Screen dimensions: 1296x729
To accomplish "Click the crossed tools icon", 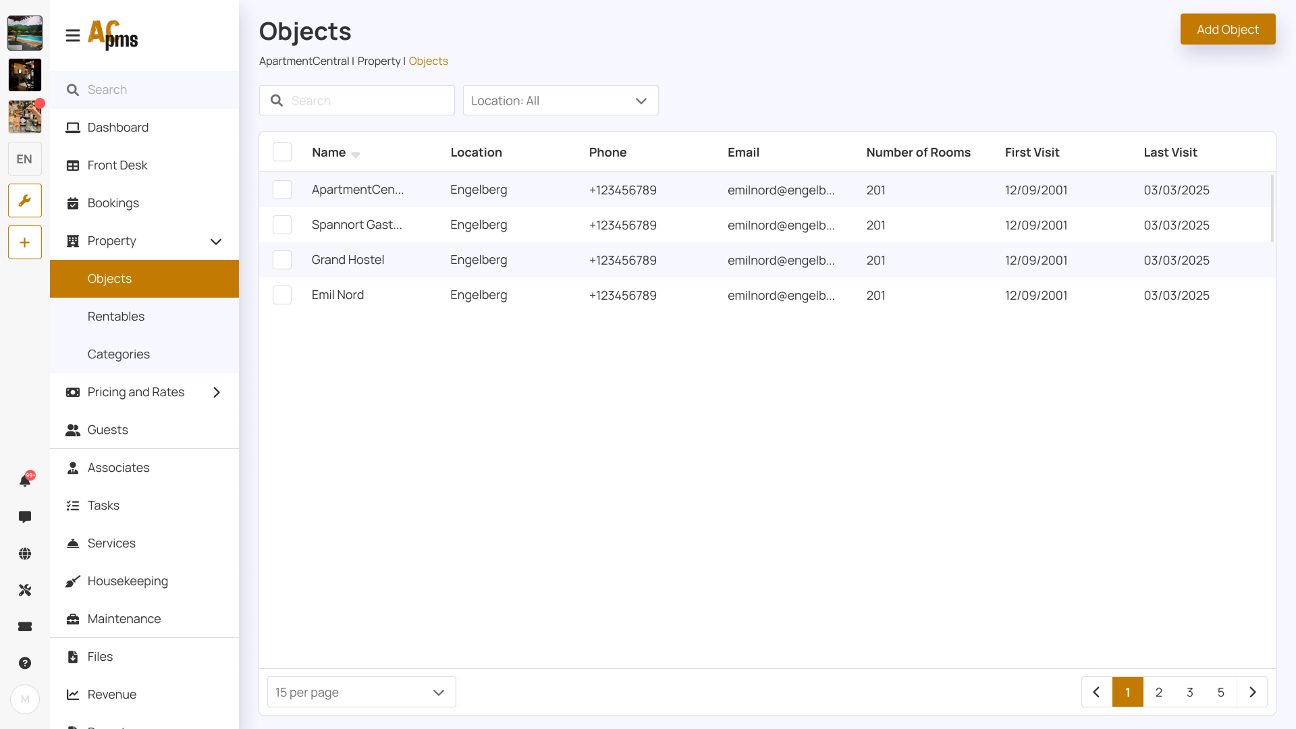I will [25, 590].
